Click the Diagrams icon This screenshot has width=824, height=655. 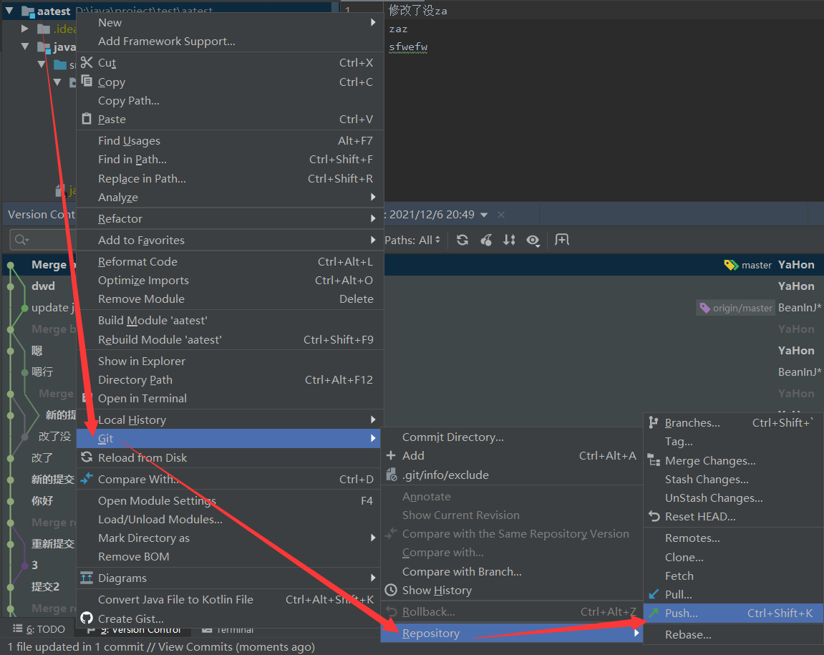pyautogui.click(x=87, y=578)
